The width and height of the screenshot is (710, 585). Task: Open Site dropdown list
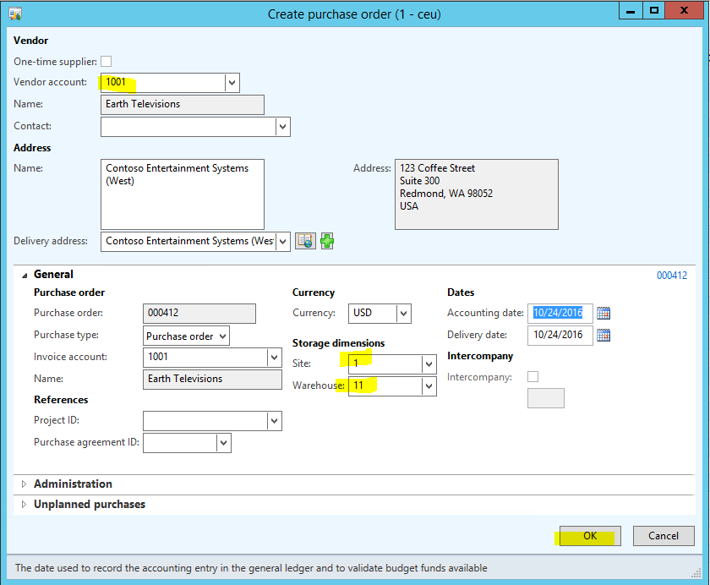click(x=429, y=364)
